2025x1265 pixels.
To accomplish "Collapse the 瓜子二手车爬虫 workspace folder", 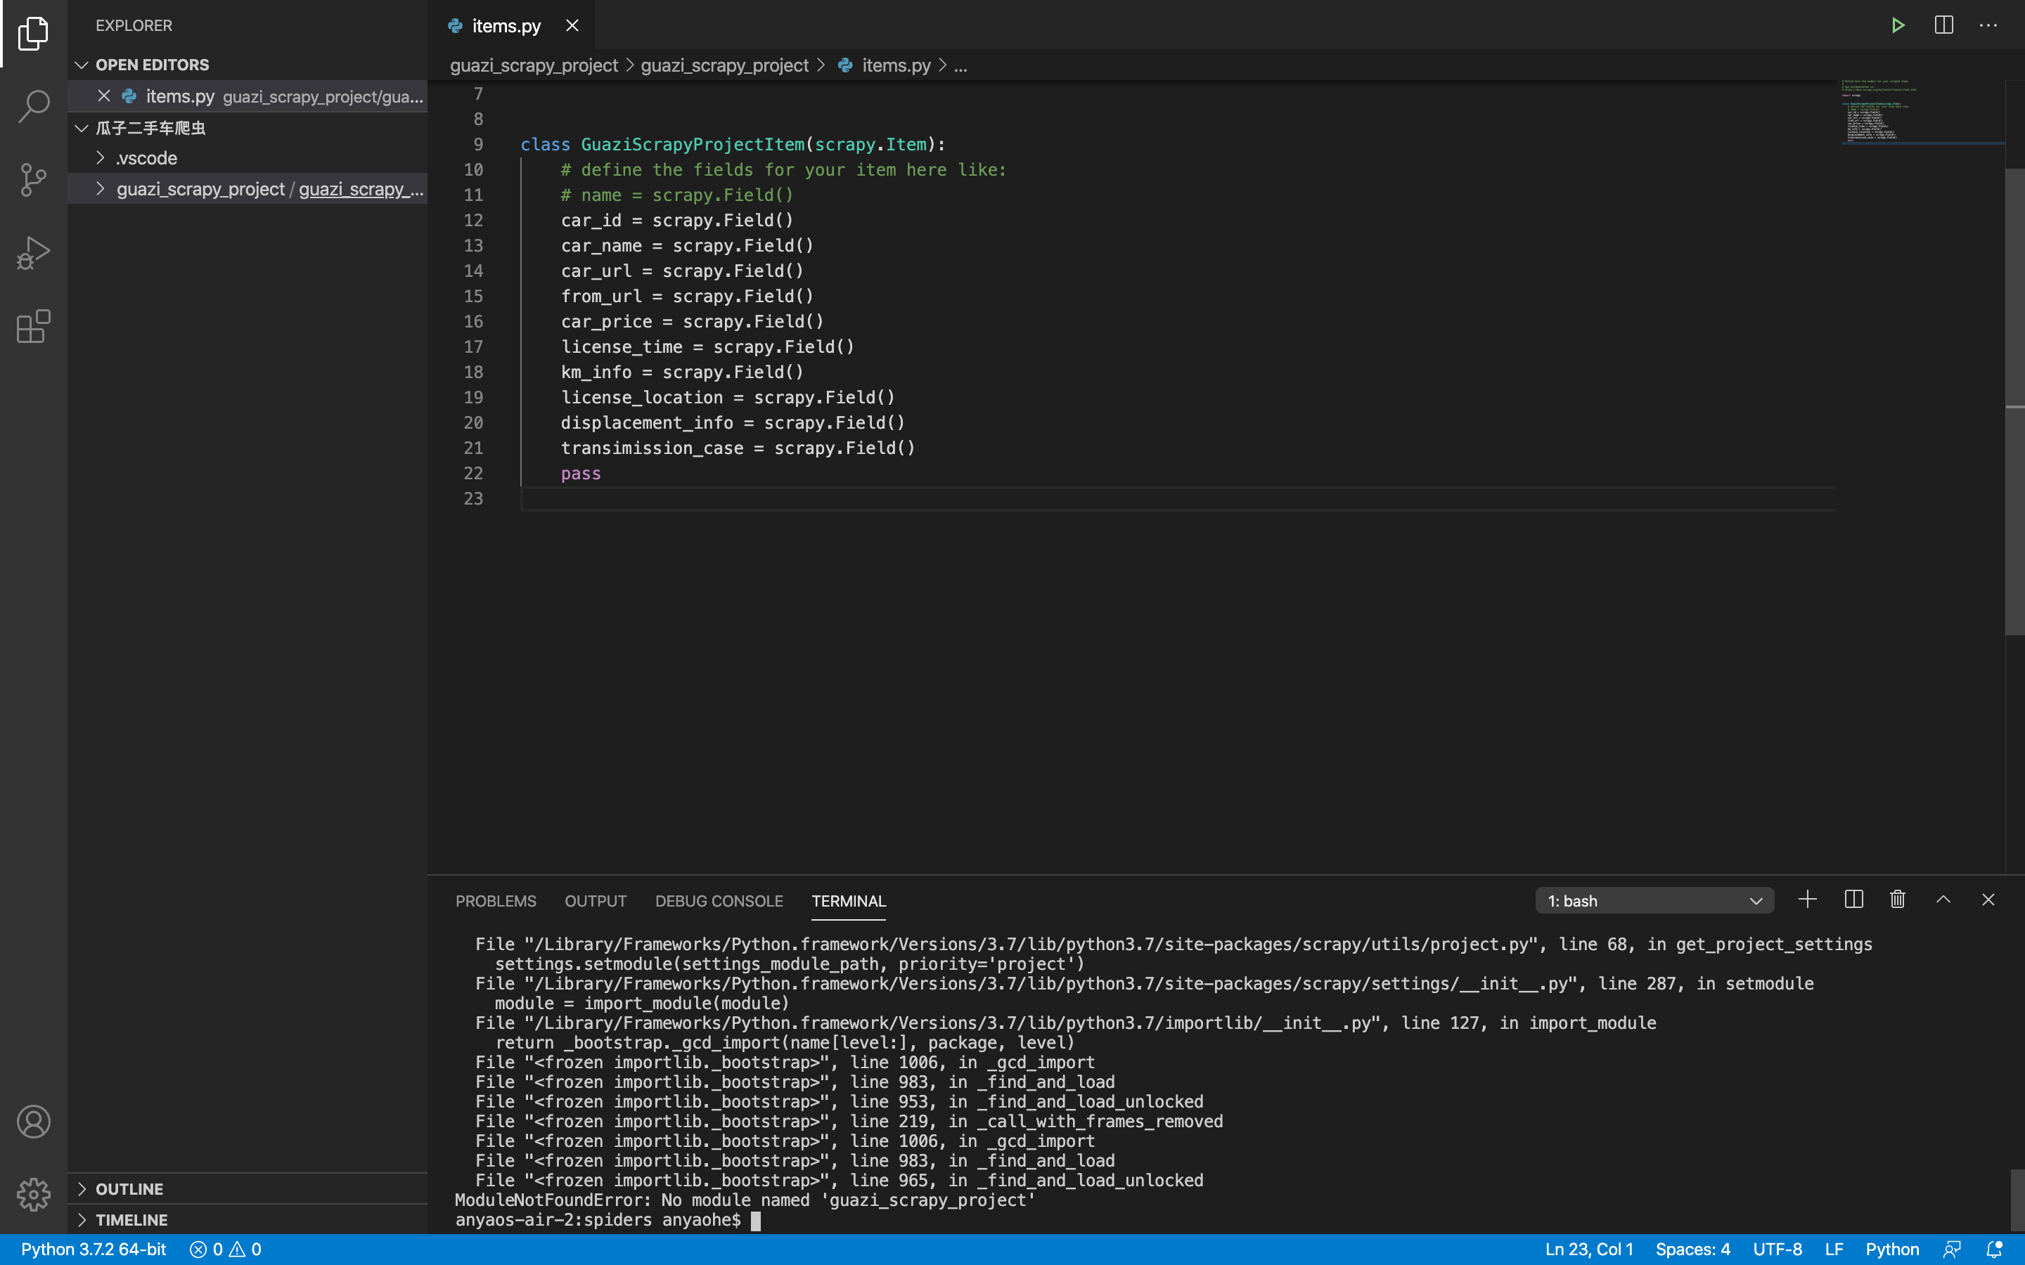I will tap(141, 128).
